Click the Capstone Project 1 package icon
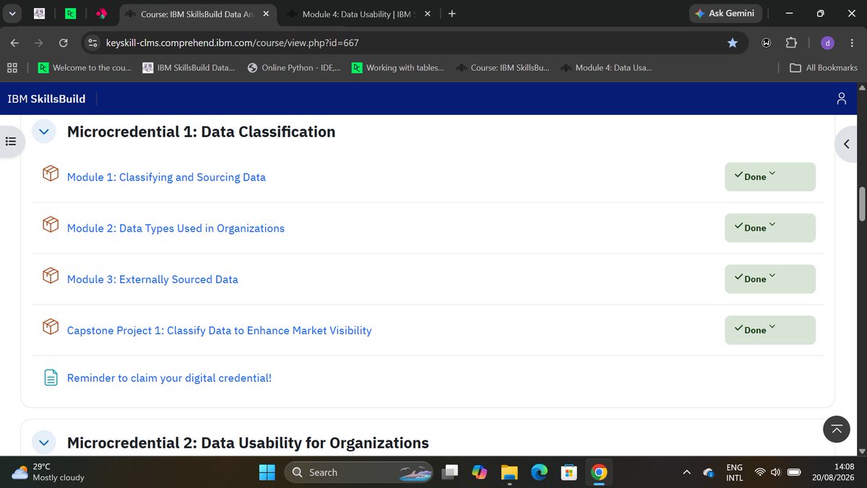The height and width of the screenshot is (488, 867). (x=51, y=328)
